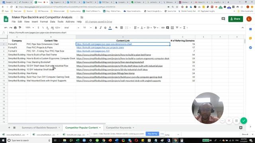
Task: Open the Windows Start menu
Action: tap(3, 140)
